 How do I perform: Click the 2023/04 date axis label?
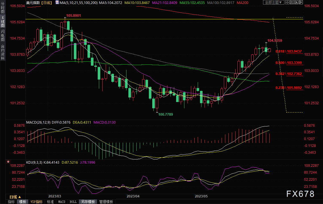[x=133, y=196]
